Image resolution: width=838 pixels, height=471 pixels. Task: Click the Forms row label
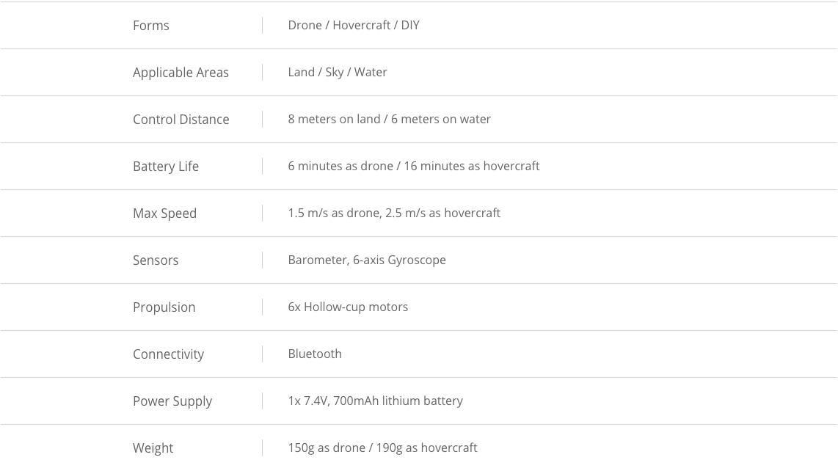(x=150, y=26)
